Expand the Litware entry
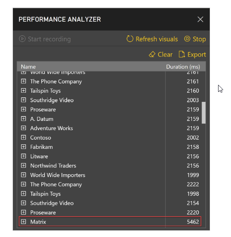The width and height of the screenshot is (231, 237). [23, 156]
